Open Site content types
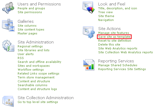 pyautogui.click(x=31, y=29)
